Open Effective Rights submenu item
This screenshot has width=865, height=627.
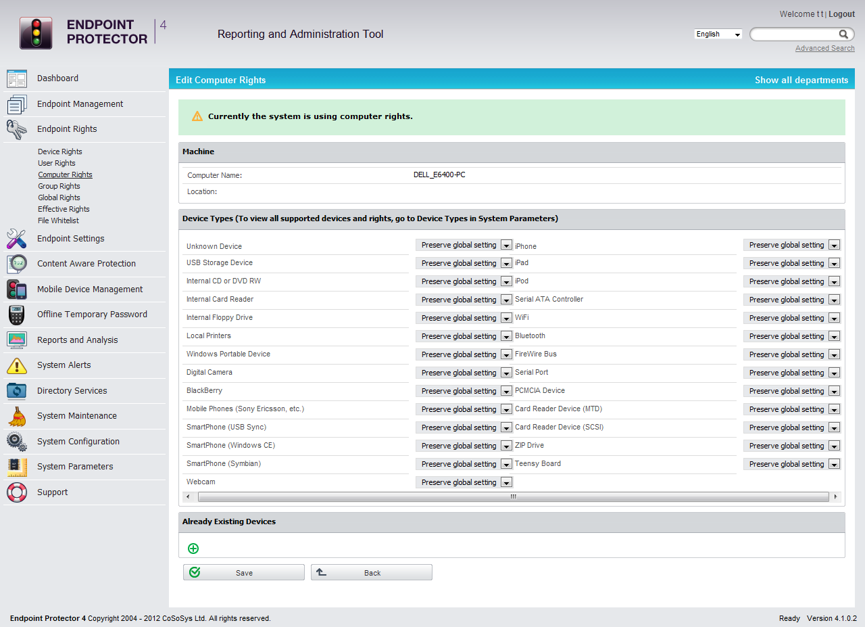(64, 209)
